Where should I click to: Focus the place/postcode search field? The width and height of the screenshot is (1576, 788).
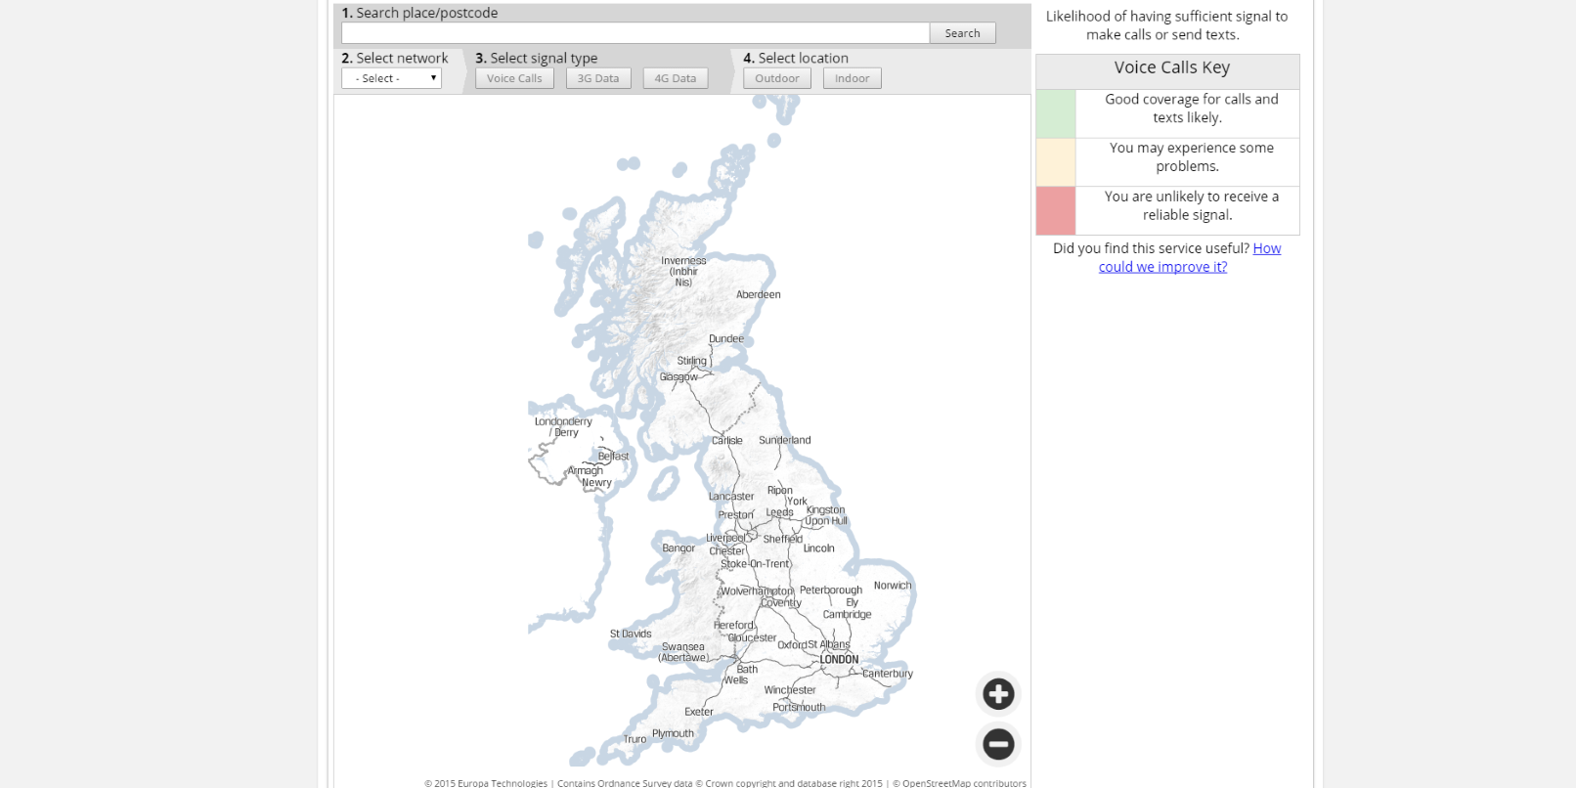(635, 33)
